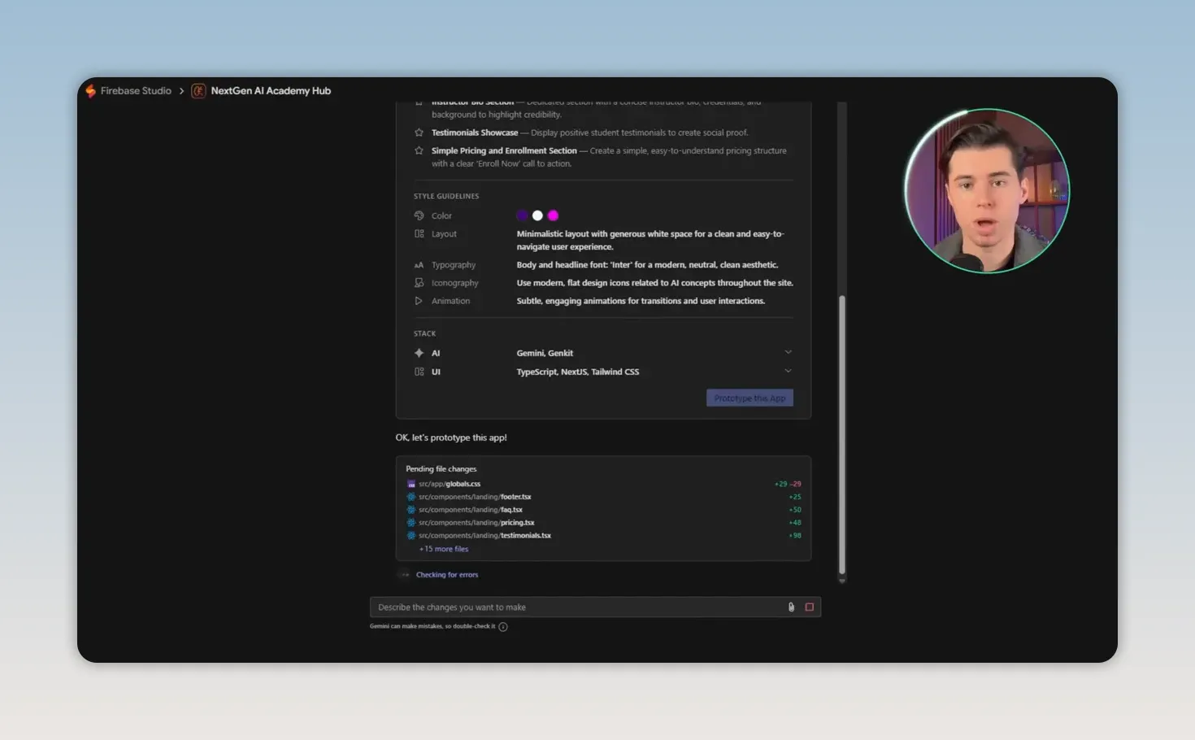Image resolution: width=1195 pixels, height=740 pixels.
Task: Click the Pending file changes heading
Action: [x=441, y=469]
